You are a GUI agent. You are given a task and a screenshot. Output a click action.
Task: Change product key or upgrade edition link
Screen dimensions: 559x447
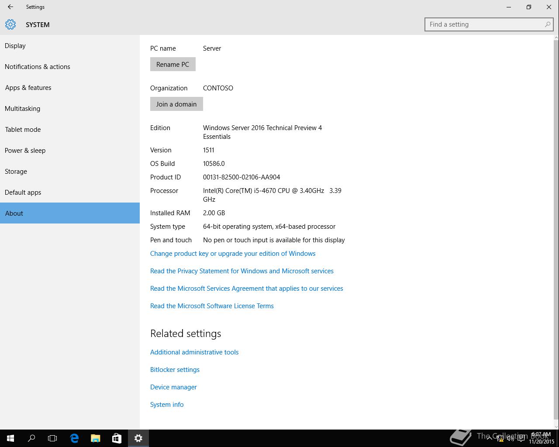click(x=233, y=254)
